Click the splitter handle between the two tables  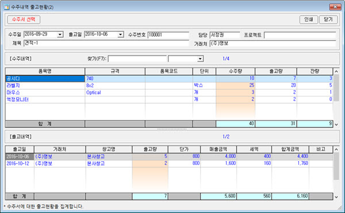pos(172,129)
